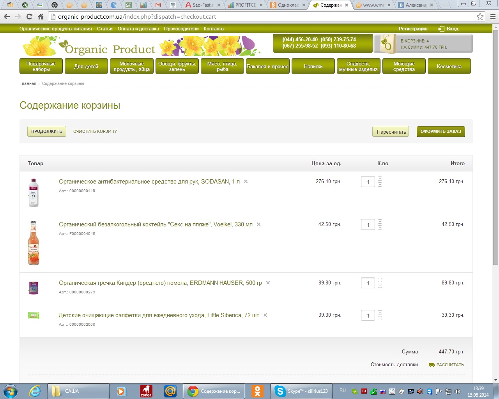Viewport: 499px width, 399px height.
Task: Switch to the PROFITCE browser tab
Action: pos(246,5)
